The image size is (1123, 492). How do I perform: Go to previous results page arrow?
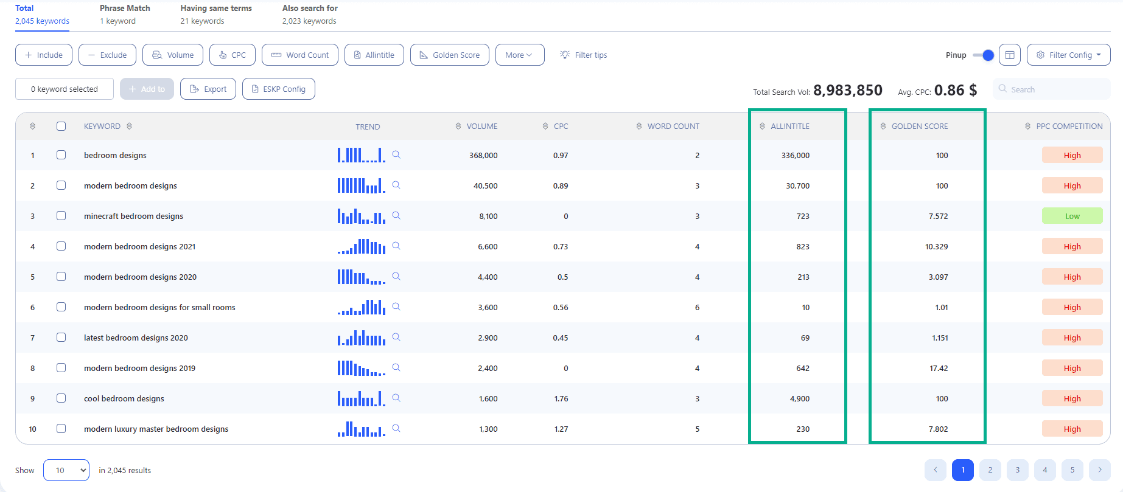pyautogui.click(x=936, y=470)
